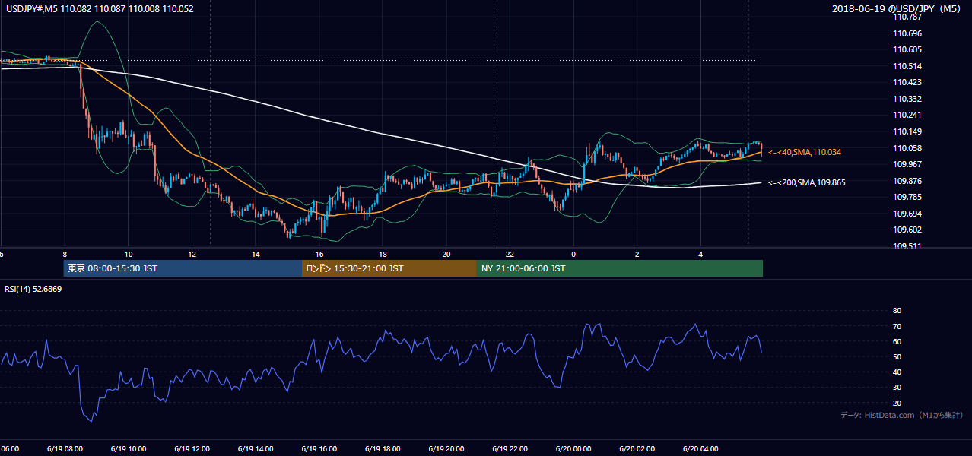
Task: Select the NY 21:00-06:00 JST session bar
Action: coord(620,268)
